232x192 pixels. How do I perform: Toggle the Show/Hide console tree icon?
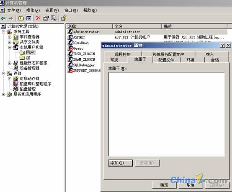(x=29, y=18)
